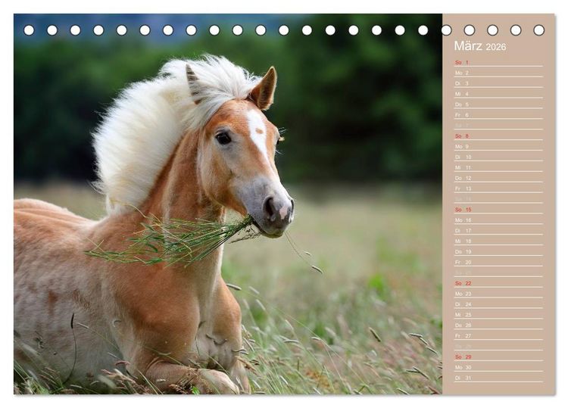Viewport: 568px width, 408px height.
Task: Click the Di 17 date entry
Action: click(x=498, y=231)
